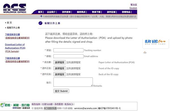The height and width of the screenshot is (112, 170).
Task: Open the POA Sample link
Action: point(12,51)
